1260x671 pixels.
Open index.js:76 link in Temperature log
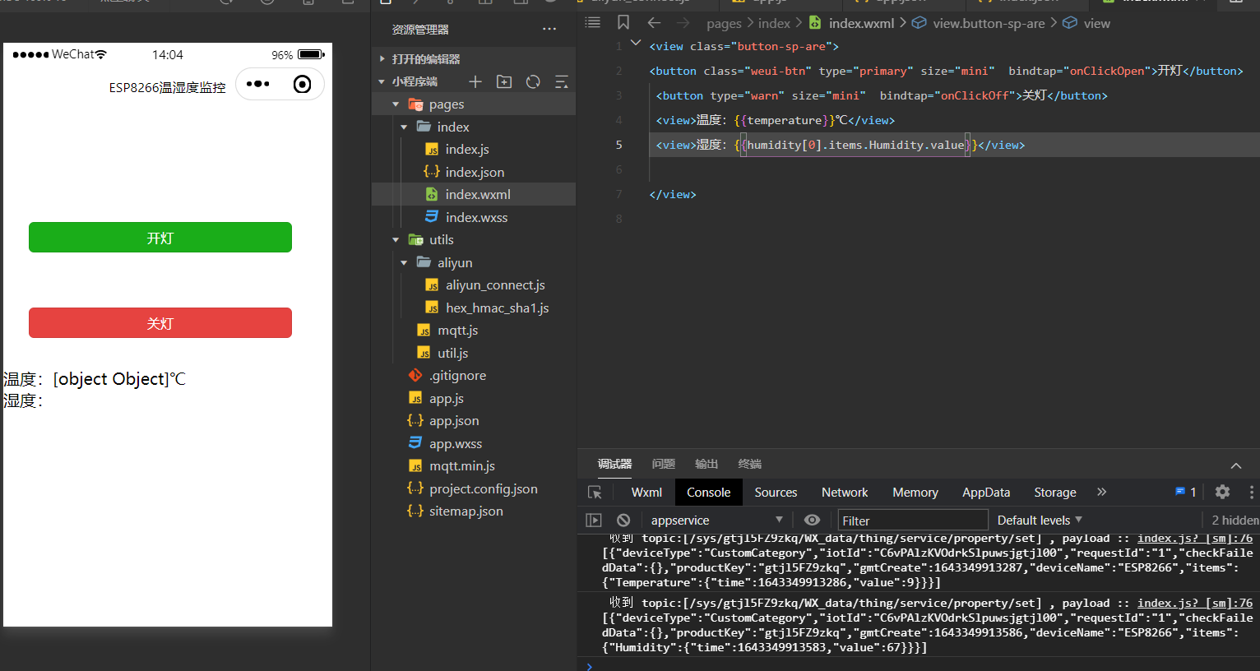click(x=1195, y=539)
